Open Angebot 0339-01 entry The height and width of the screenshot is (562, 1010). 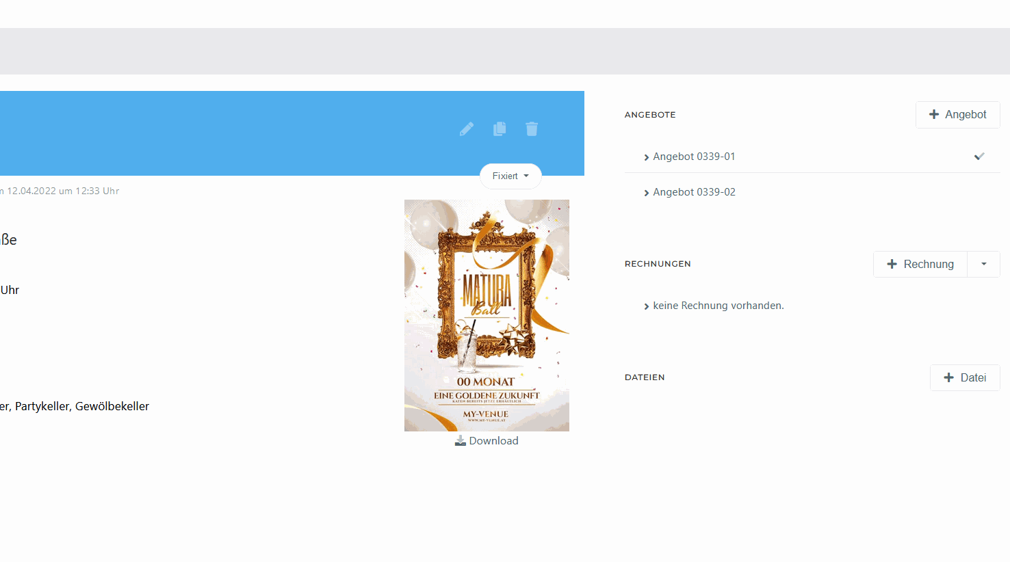[x=694, y=157]
